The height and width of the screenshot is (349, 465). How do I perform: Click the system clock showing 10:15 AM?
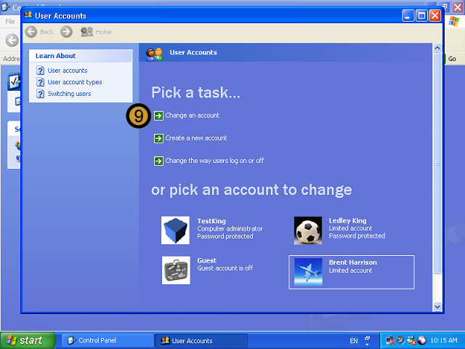tap(444, 340)
